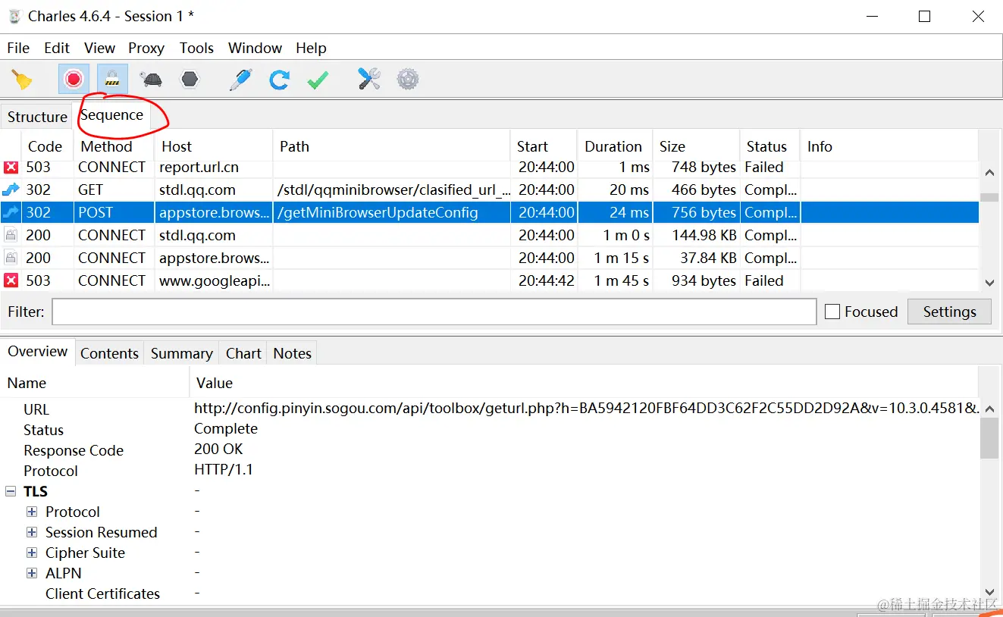Clear the session with the broom icon
Image resolution: width=1003 pixels, height=617 pixels.
click(22, 79)
